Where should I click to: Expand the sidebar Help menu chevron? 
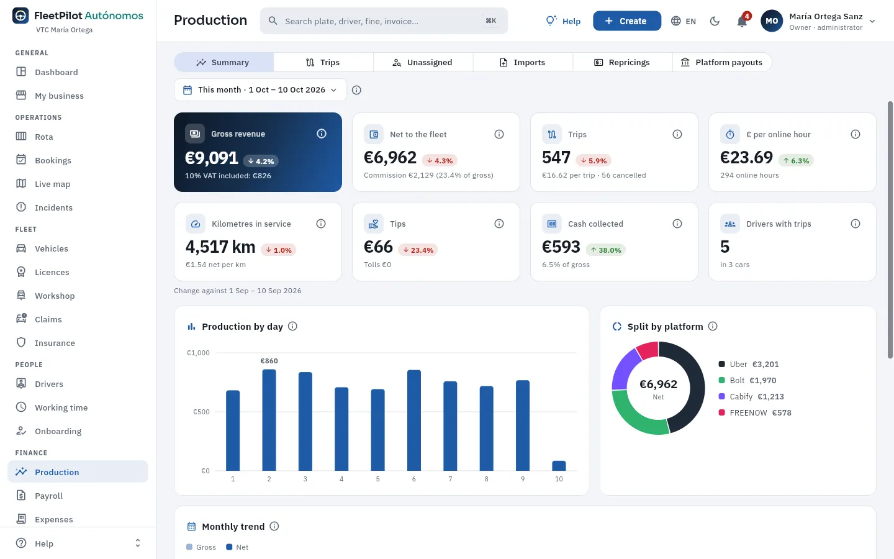click(x=138, y=543)
